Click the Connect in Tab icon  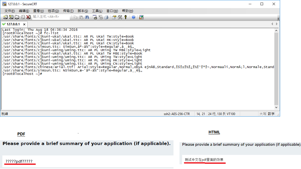tap(17, 17)
